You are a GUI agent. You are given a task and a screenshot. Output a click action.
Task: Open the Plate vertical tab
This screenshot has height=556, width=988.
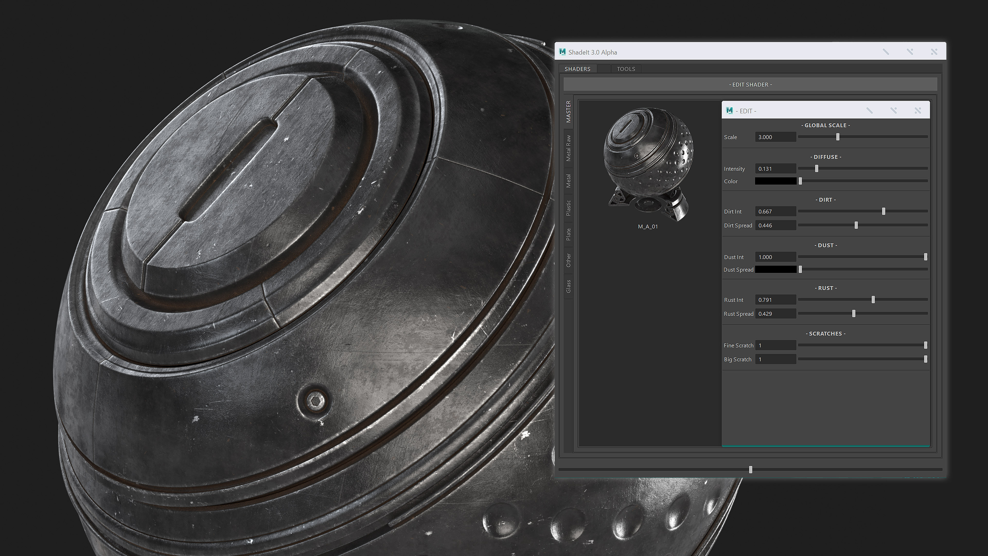coord(568,234)
